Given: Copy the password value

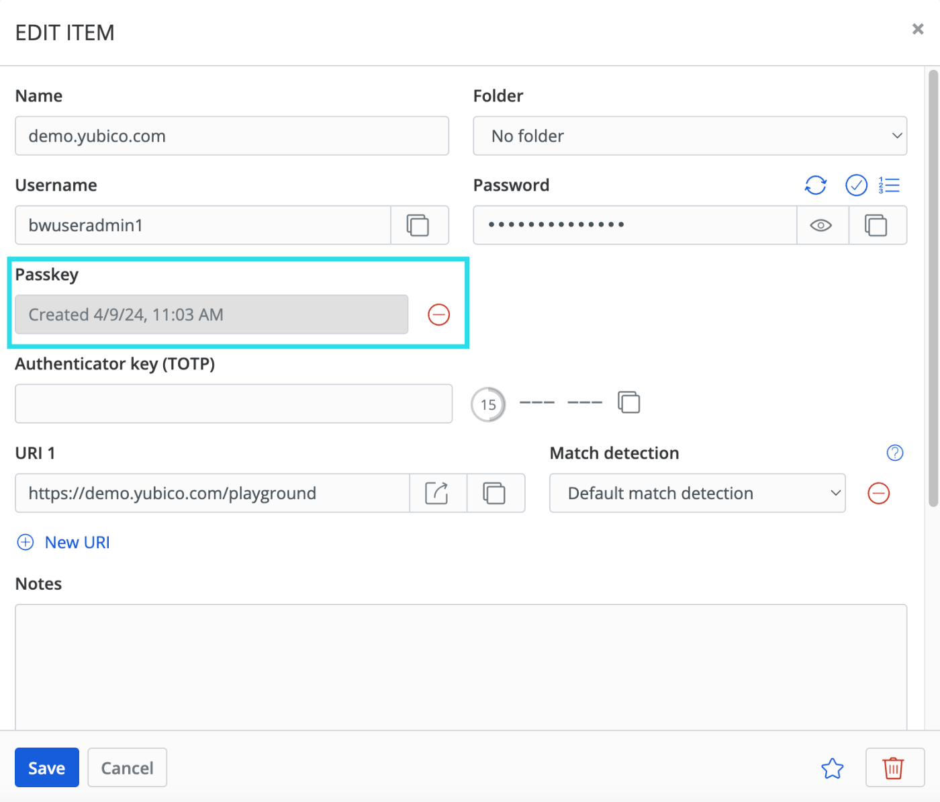Looking at the screenshot, I should [x=877, y=226].
